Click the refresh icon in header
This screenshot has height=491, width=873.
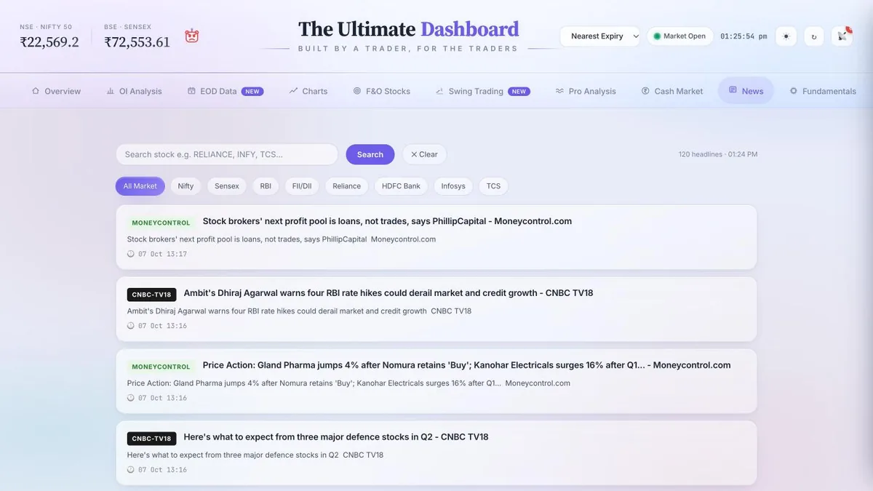click(814, 36)
